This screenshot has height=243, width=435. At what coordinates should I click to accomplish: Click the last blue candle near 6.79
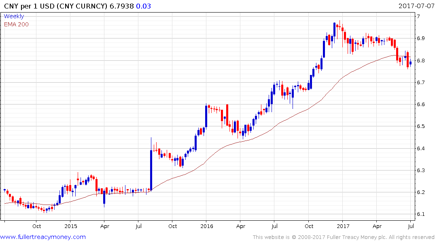(x=411, y=63)
